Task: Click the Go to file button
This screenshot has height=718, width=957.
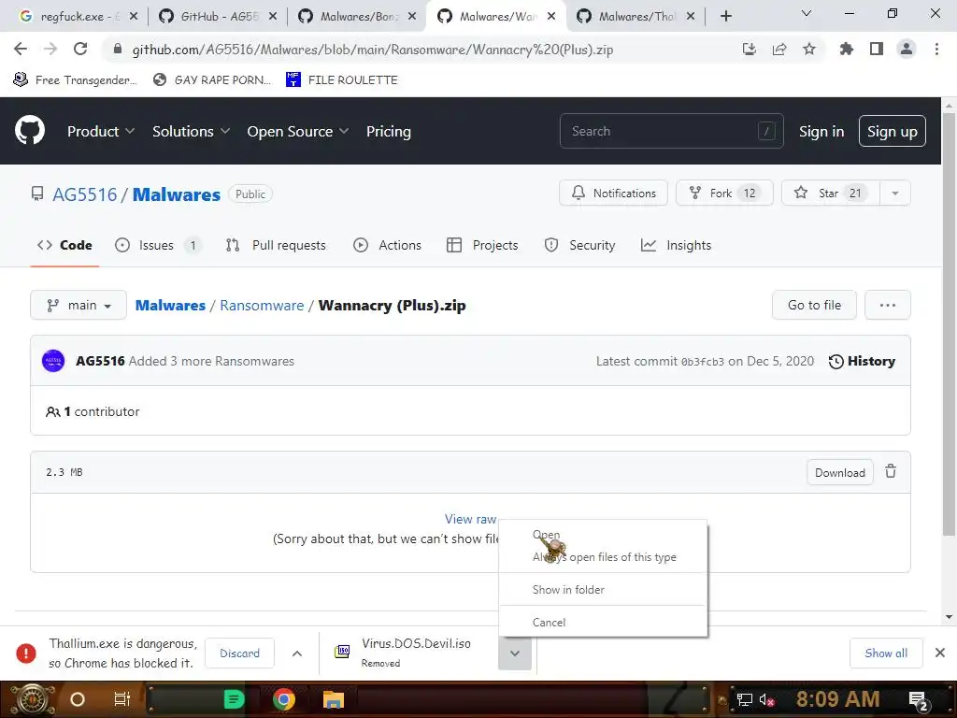Action: click(x=814, y=305)
